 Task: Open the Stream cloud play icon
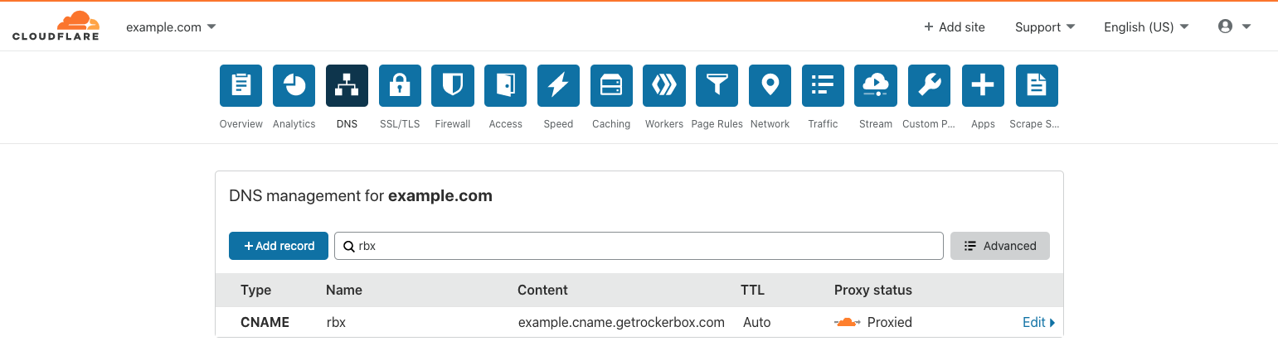click(876, 86)
